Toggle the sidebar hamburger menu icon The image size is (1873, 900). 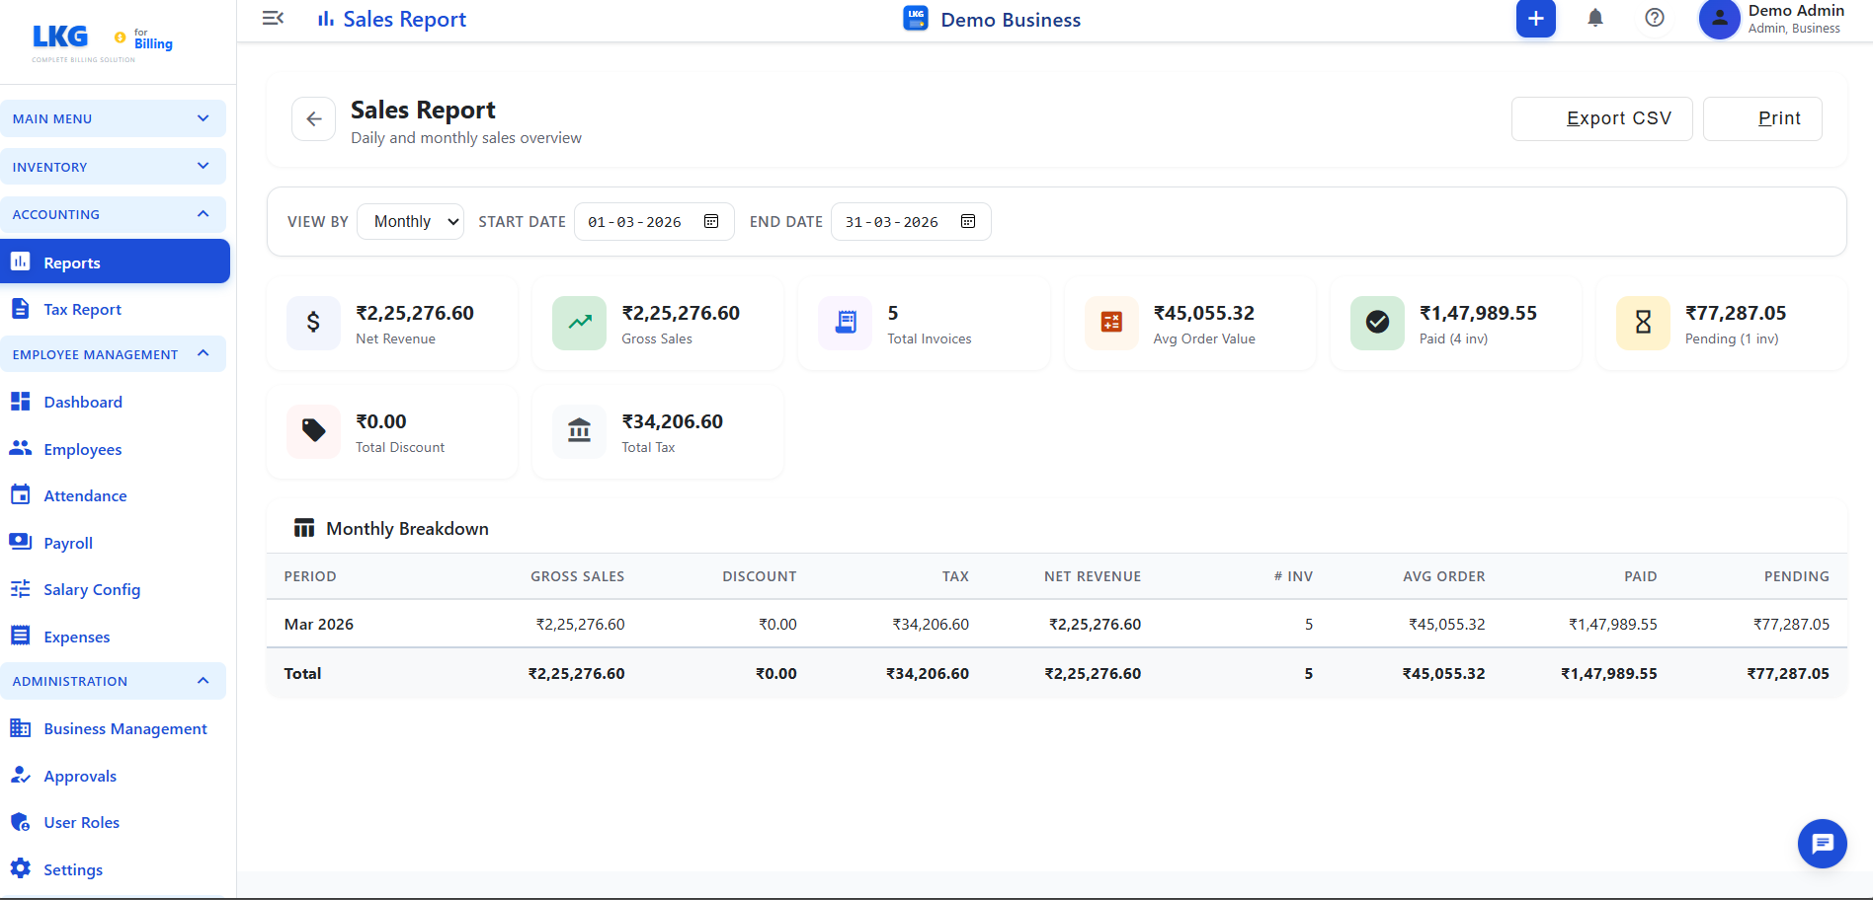pyautogui.click(x=274, y=19)
